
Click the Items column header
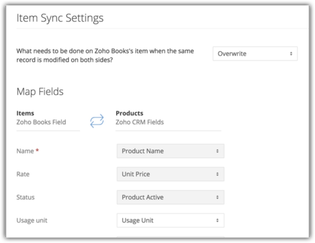[x=25, y=113]
